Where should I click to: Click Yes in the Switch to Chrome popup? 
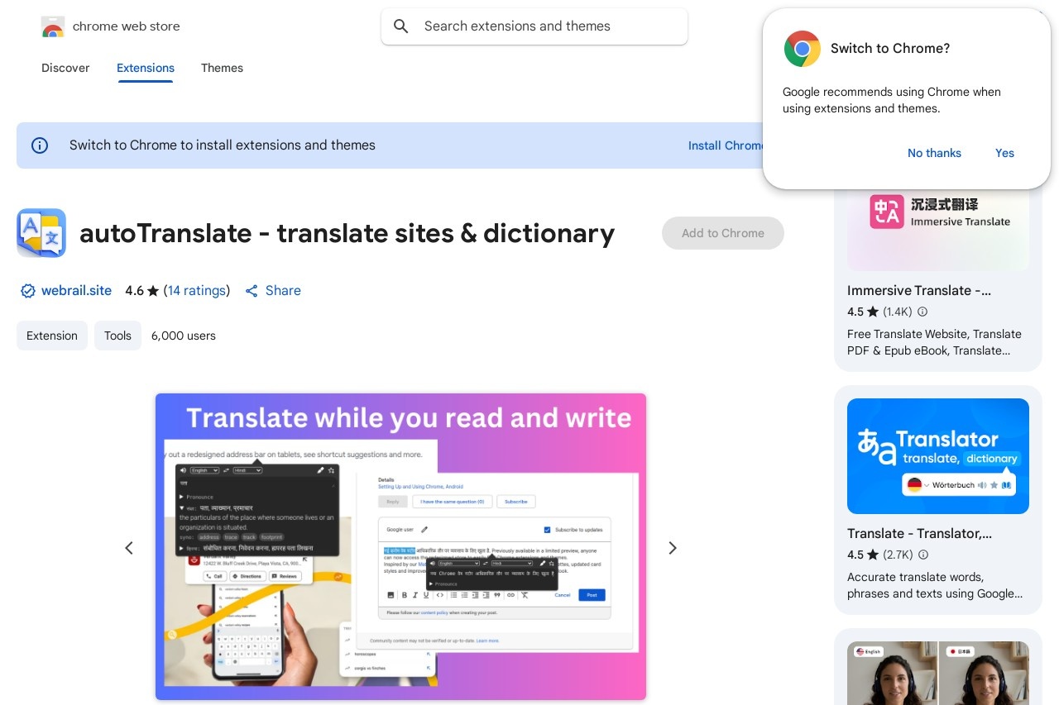point(1004,153)
